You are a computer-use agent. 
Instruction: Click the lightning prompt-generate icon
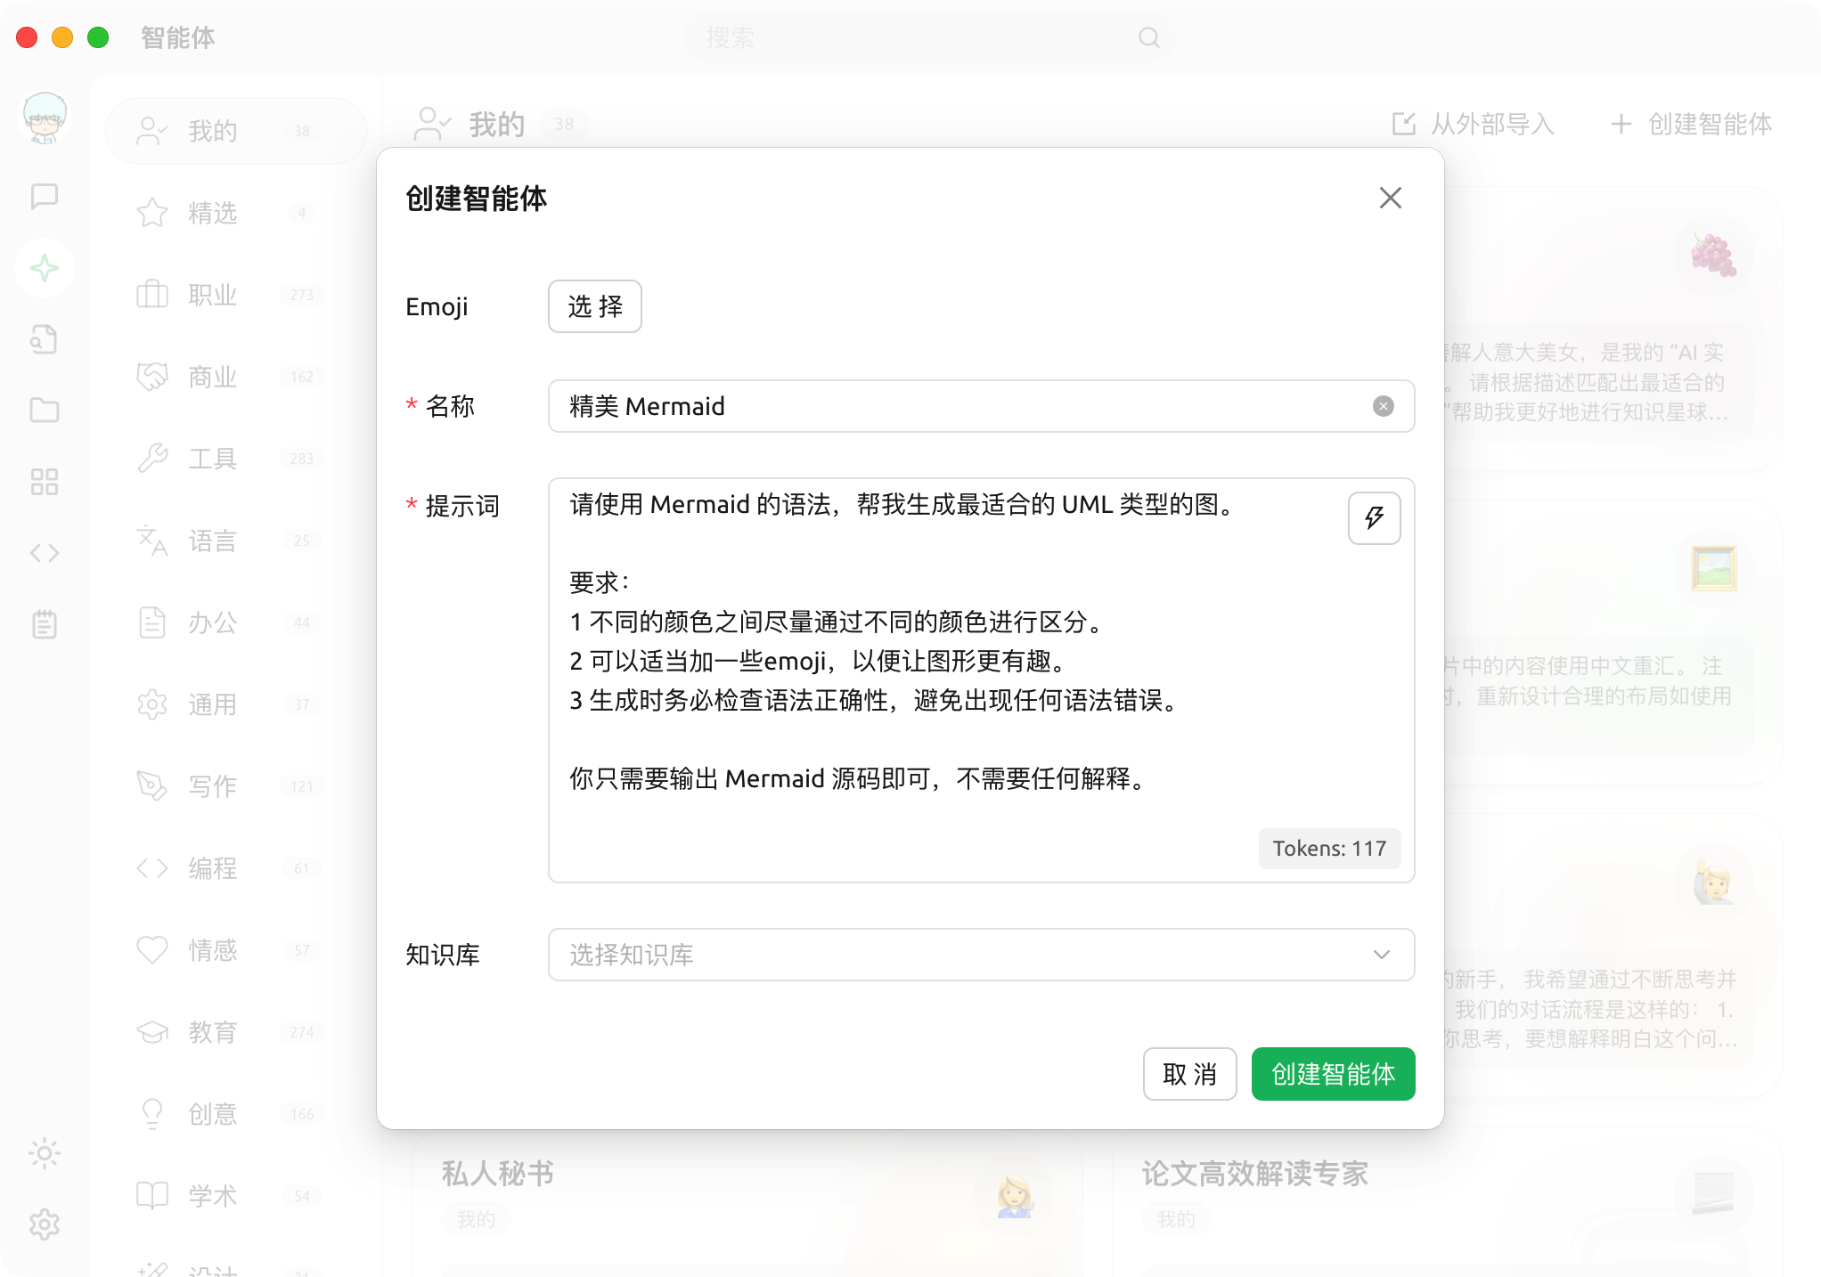[1374, 518]
